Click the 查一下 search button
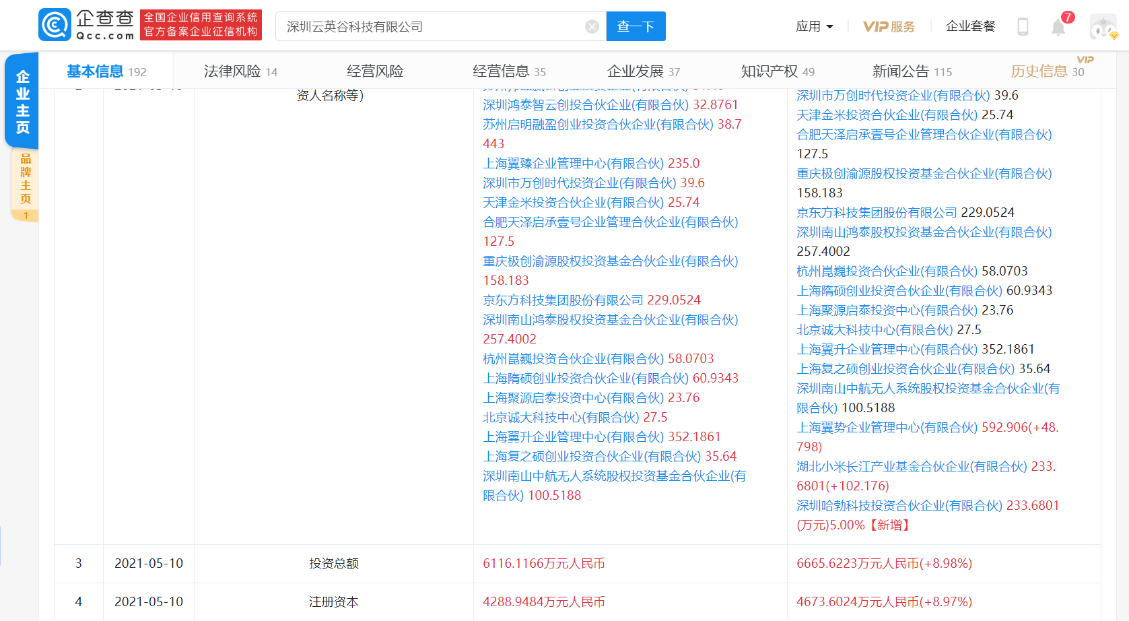 click(x=636, y=26)
